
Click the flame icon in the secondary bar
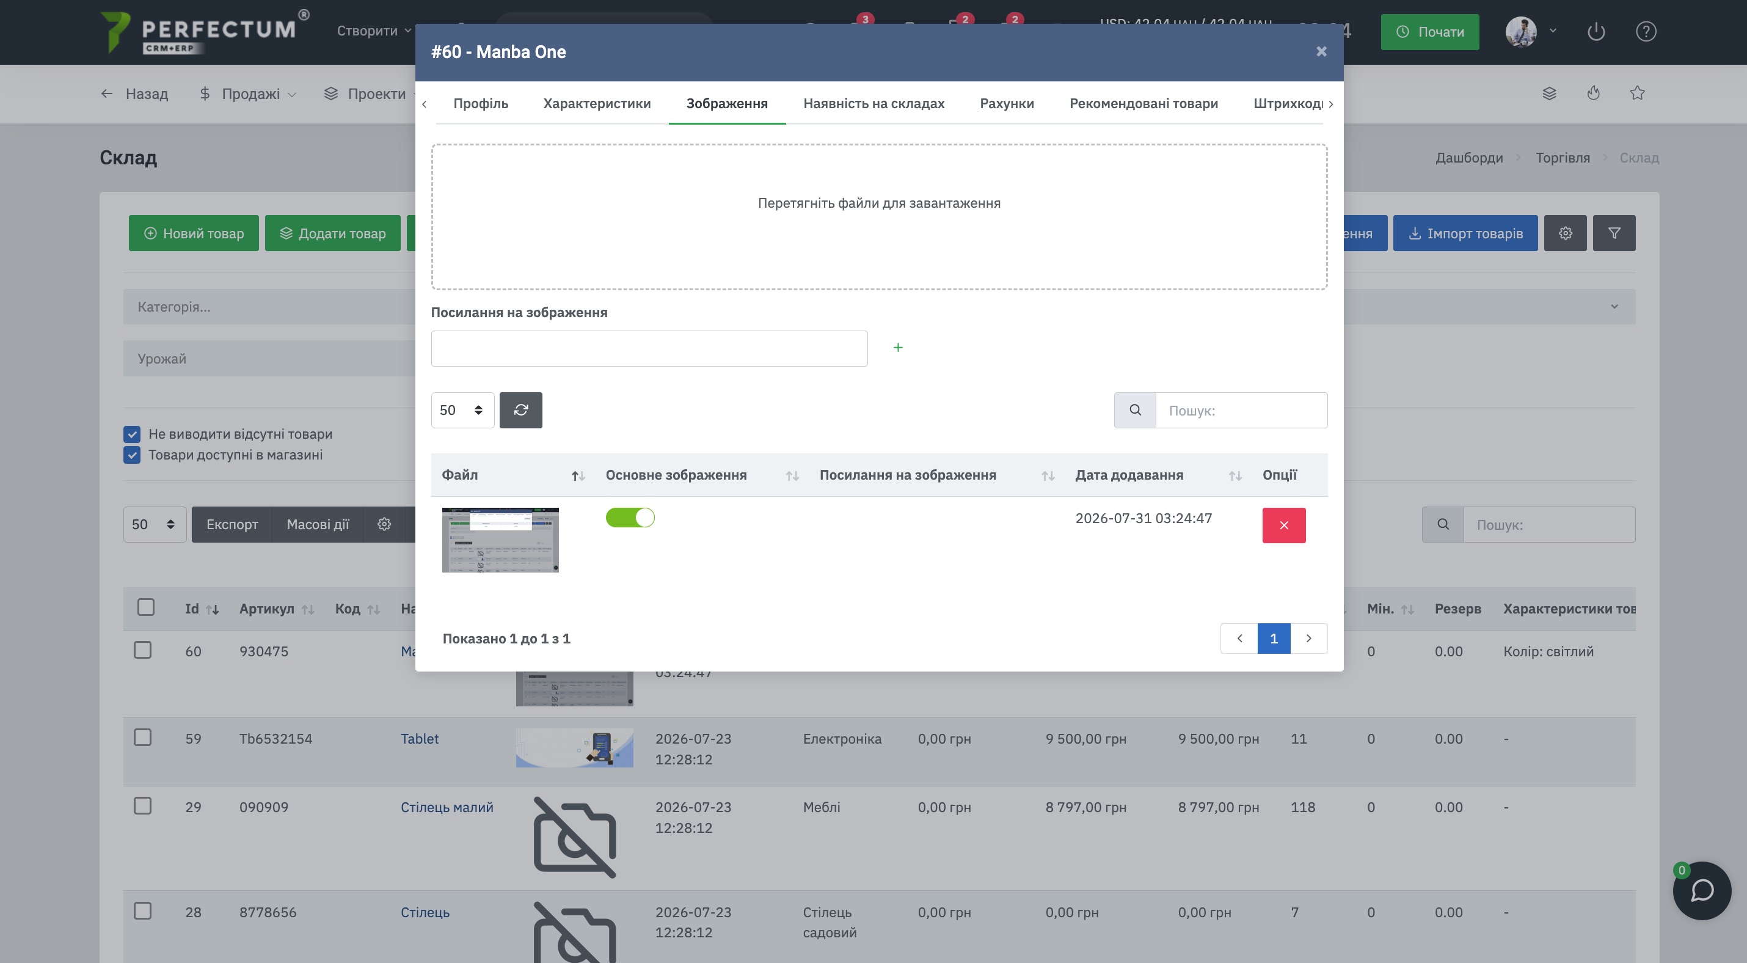1593,93
